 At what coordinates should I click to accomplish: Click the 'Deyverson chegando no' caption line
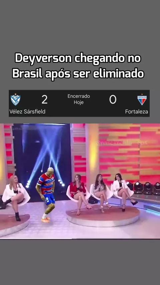(78, 59)
